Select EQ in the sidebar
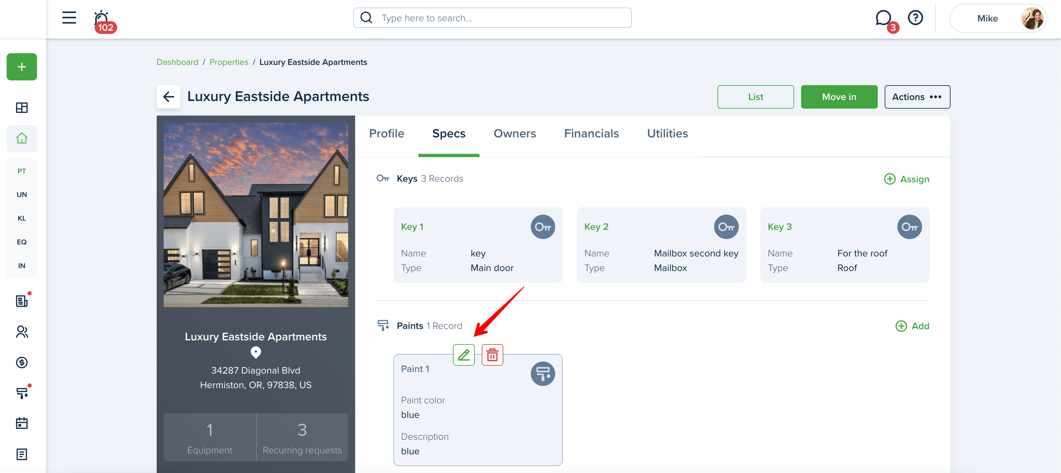The image size is (1061, 473). tap(22, 242)
